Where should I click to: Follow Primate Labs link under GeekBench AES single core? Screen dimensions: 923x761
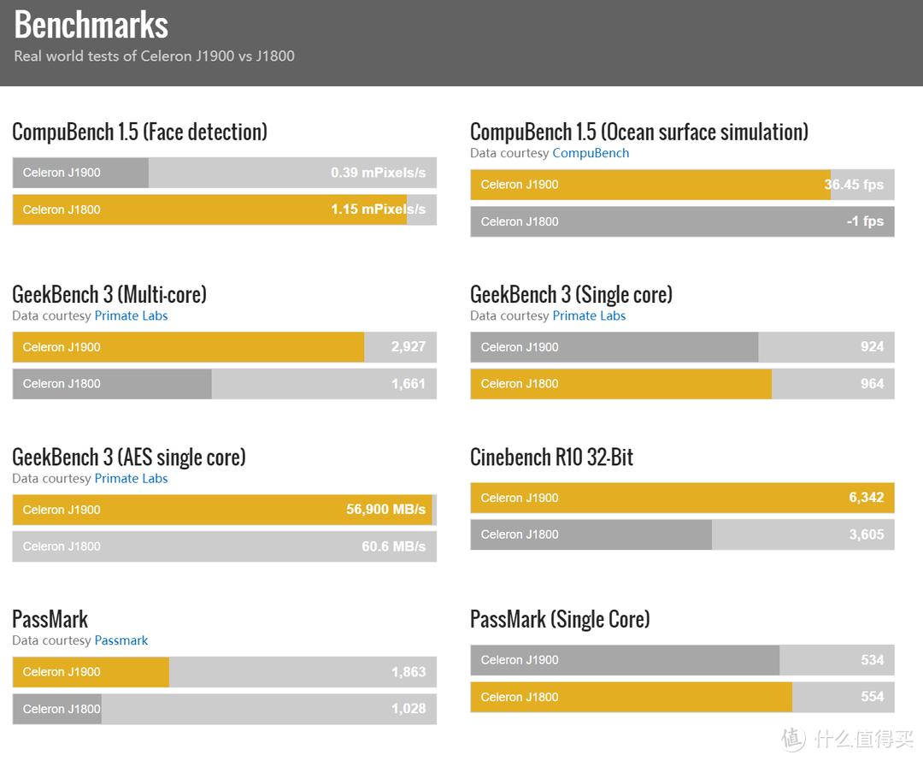(x=131, y=478)
